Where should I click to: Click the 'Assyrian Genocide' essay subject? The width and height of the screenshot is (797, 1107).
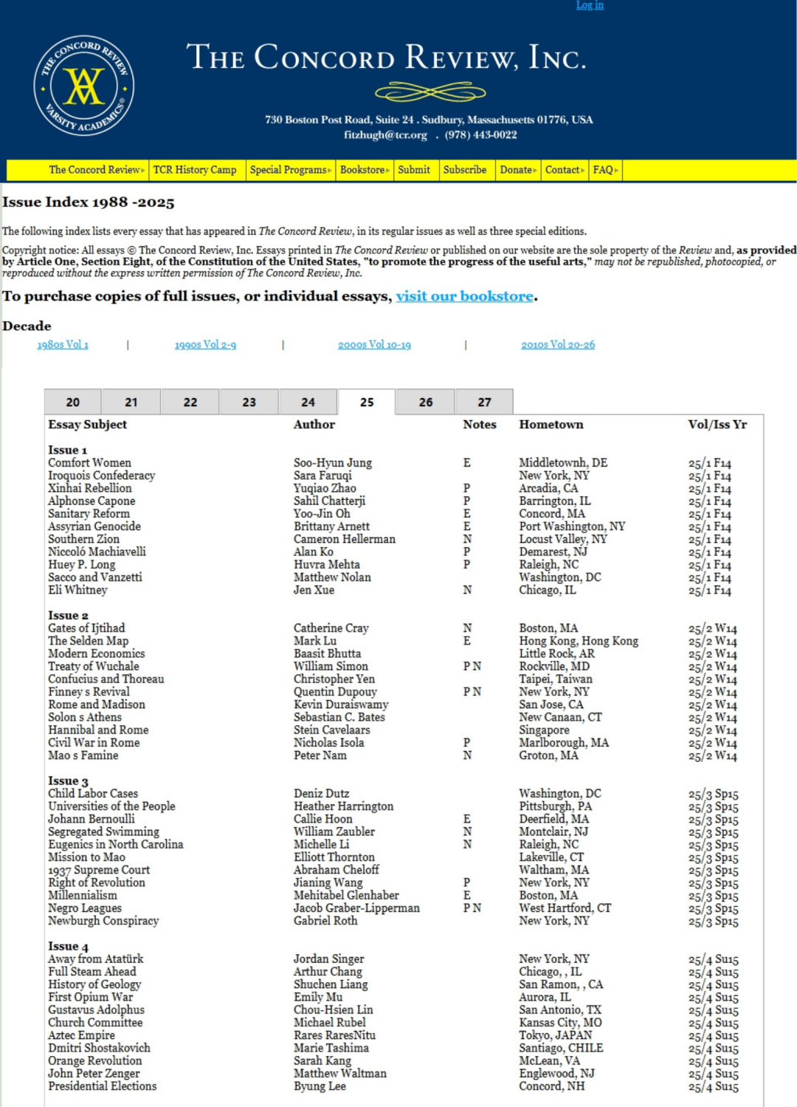click(94, 527)
